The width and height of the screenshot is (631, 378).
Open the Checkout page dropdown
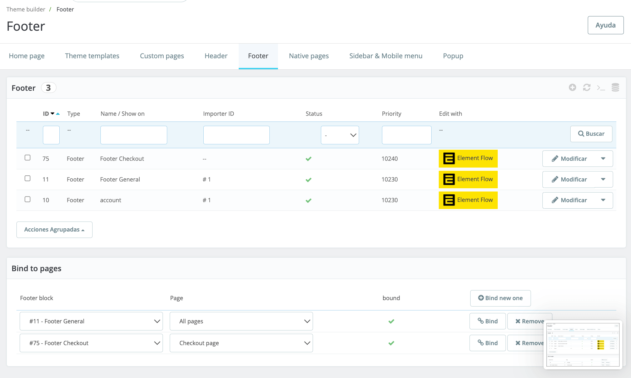241,343
